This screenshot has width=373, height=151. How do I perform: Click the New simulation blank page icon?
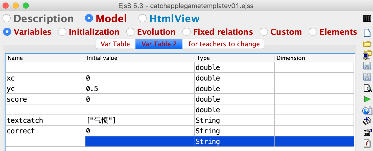tap(367, 33)
